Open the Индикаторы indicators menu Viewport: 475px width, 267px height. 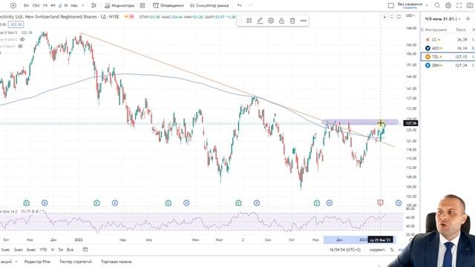(119, 5)
